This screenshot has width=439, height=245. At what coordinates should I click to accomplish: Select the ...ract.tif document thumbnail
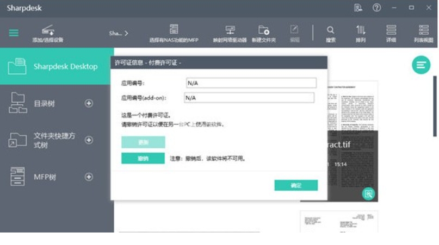click(x=353, y=141)
